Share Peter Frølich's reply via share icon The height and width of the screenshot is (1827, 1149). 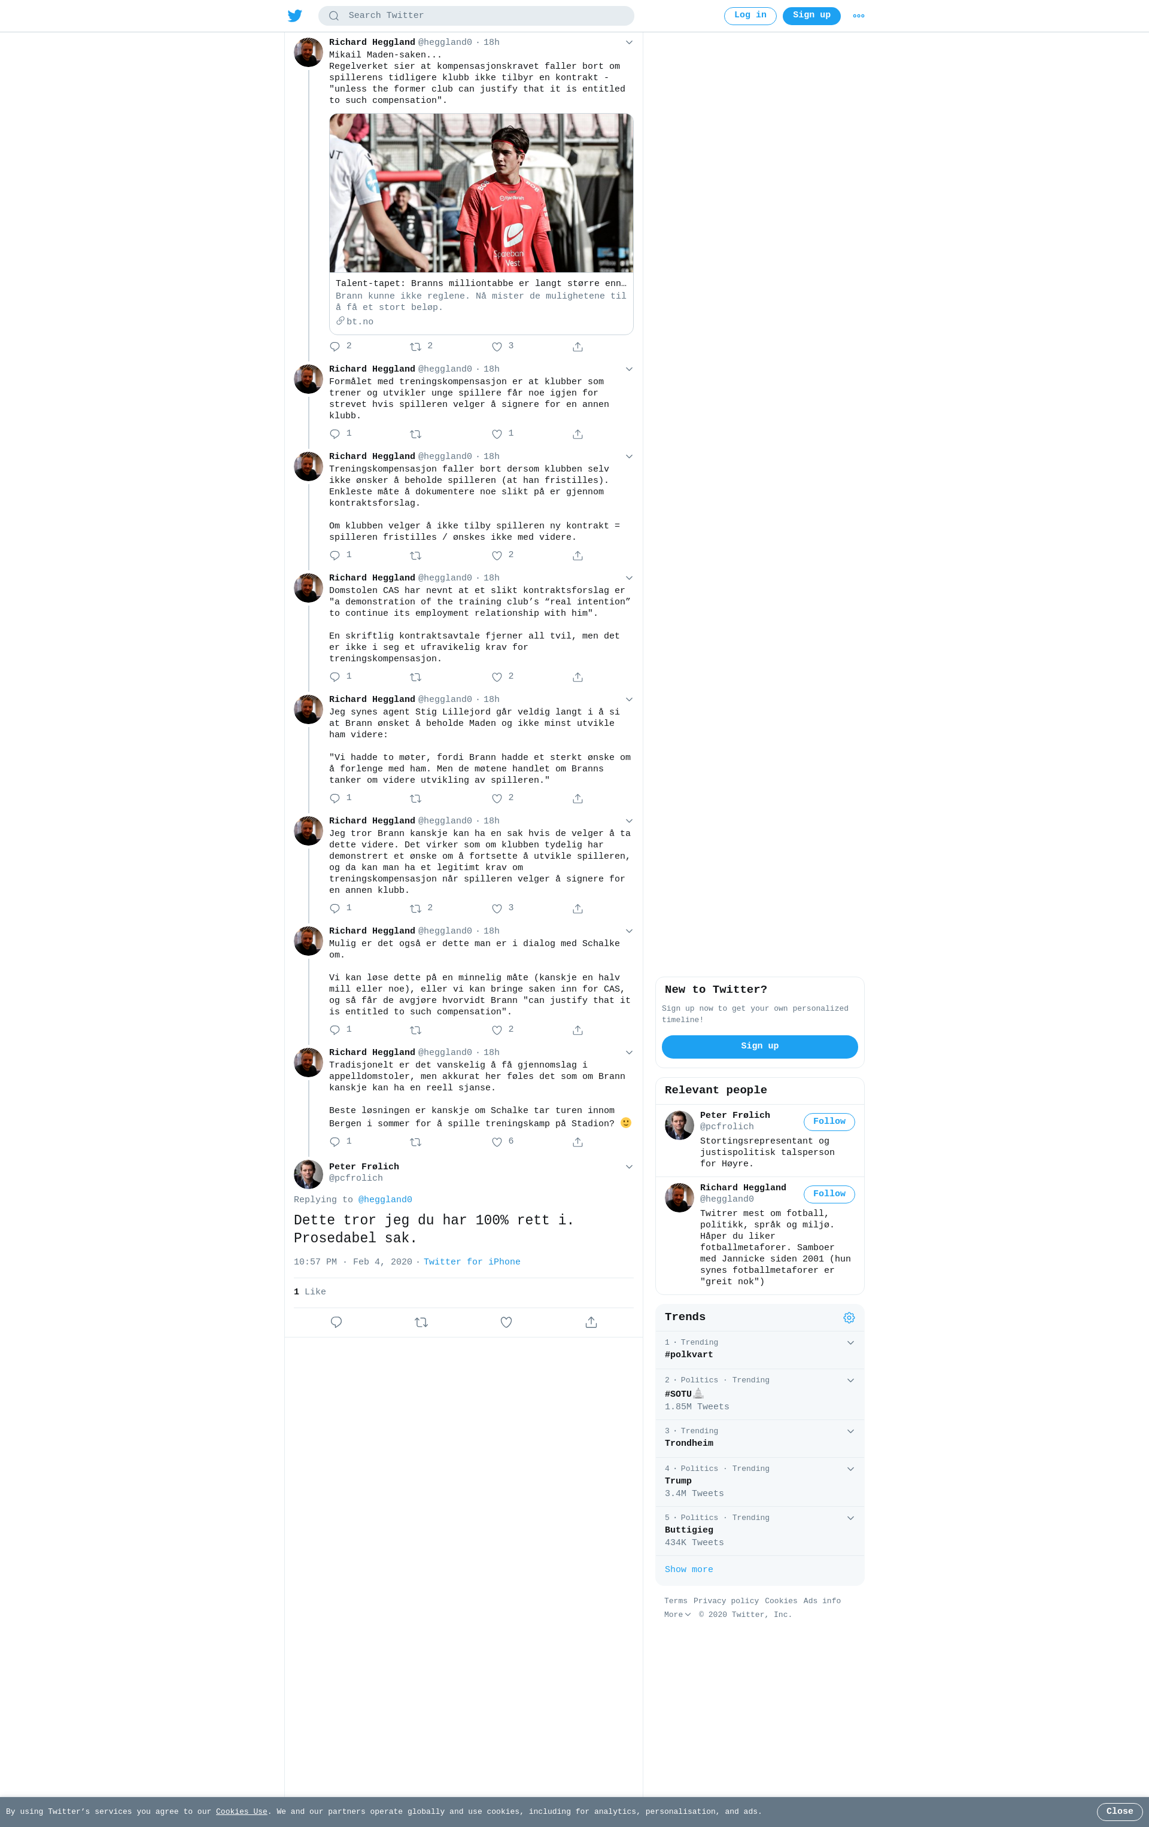591,1323
